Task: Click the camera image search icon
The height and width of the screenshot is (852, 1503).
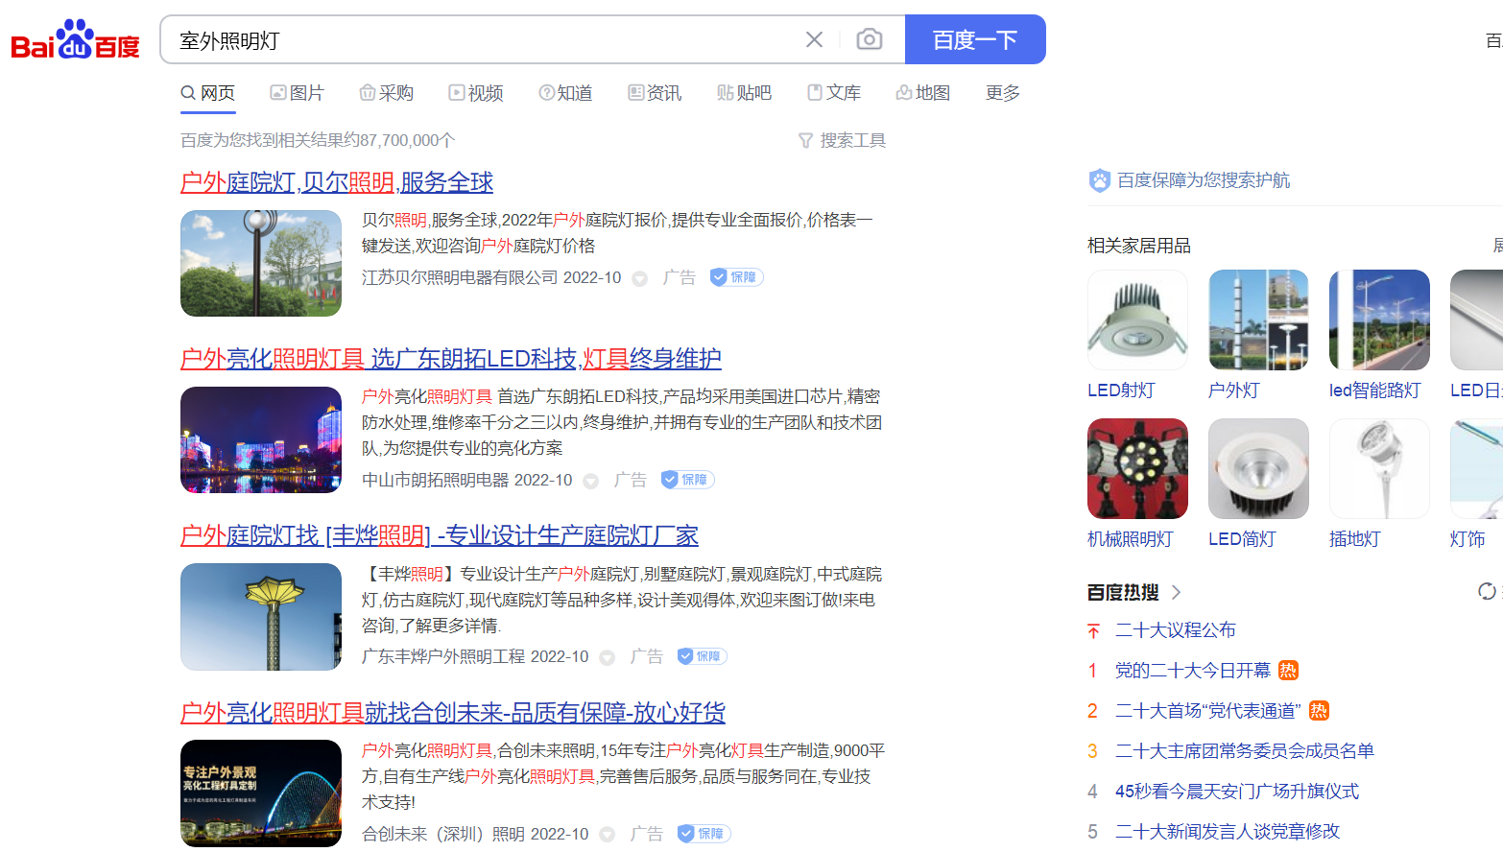Action: pyautogui.click(x=869, y=39)
